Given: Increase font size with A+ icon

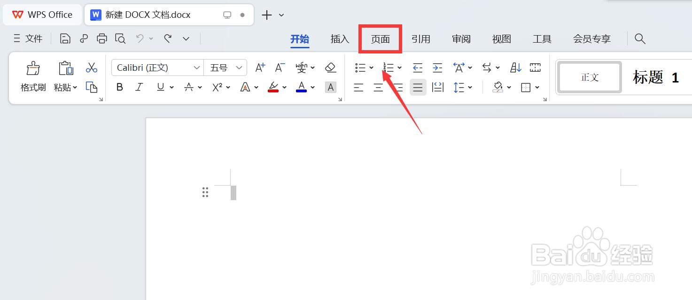Looking at the screenshot, I should click(x=259, y=67).
